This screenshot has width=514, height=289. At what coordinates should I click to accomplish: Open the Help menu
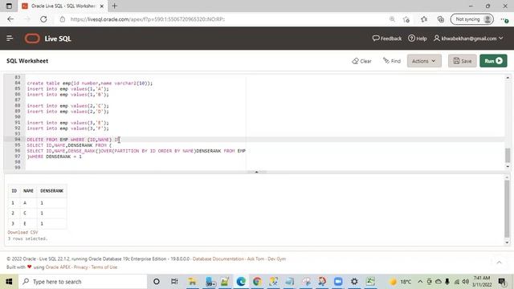(418, 39)
